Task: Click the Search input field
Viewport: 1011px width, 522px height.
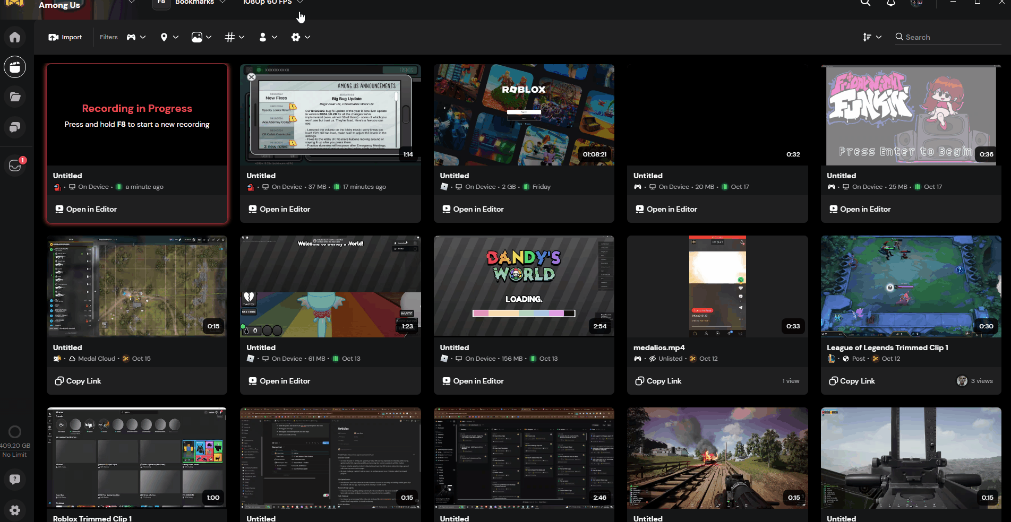Action: [948, 37]
